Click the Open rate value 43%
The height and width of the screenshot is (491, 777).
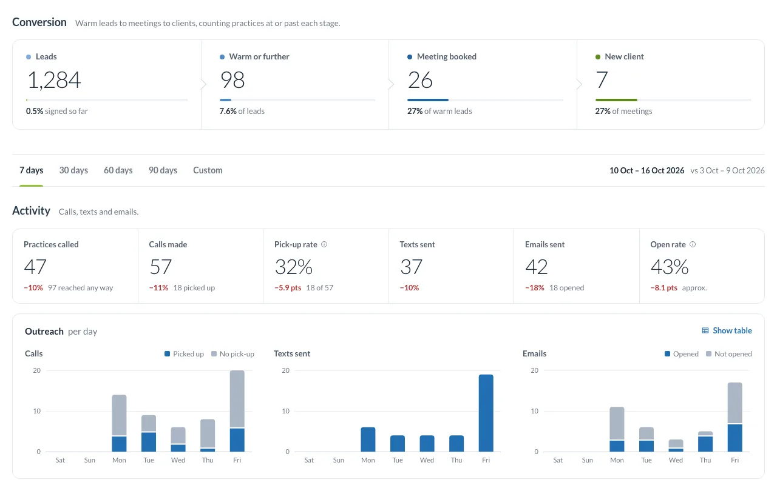pos(670,267)
